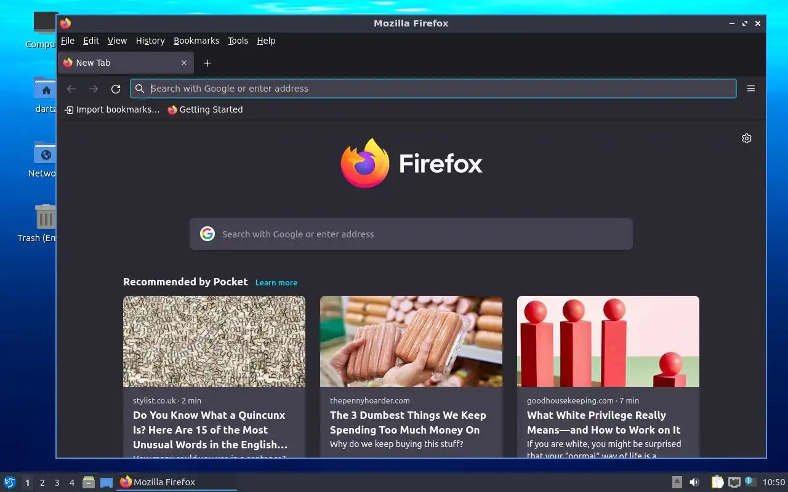Open the History menu
This screenshot has height=492, width=788.
(x=150, y=41)
